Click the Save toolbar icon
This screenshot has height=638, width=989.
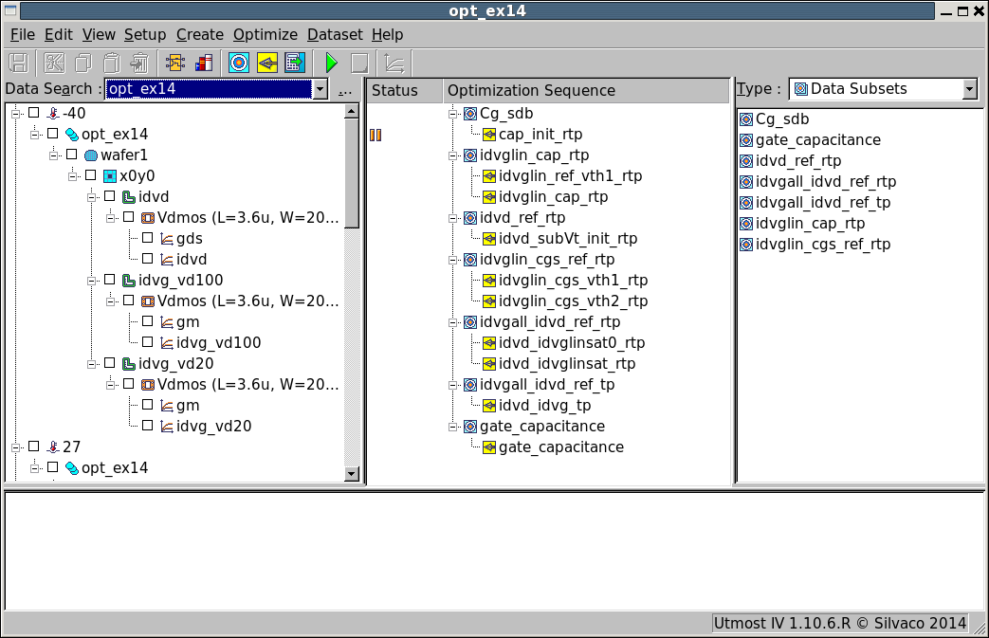tap(18, 64)
